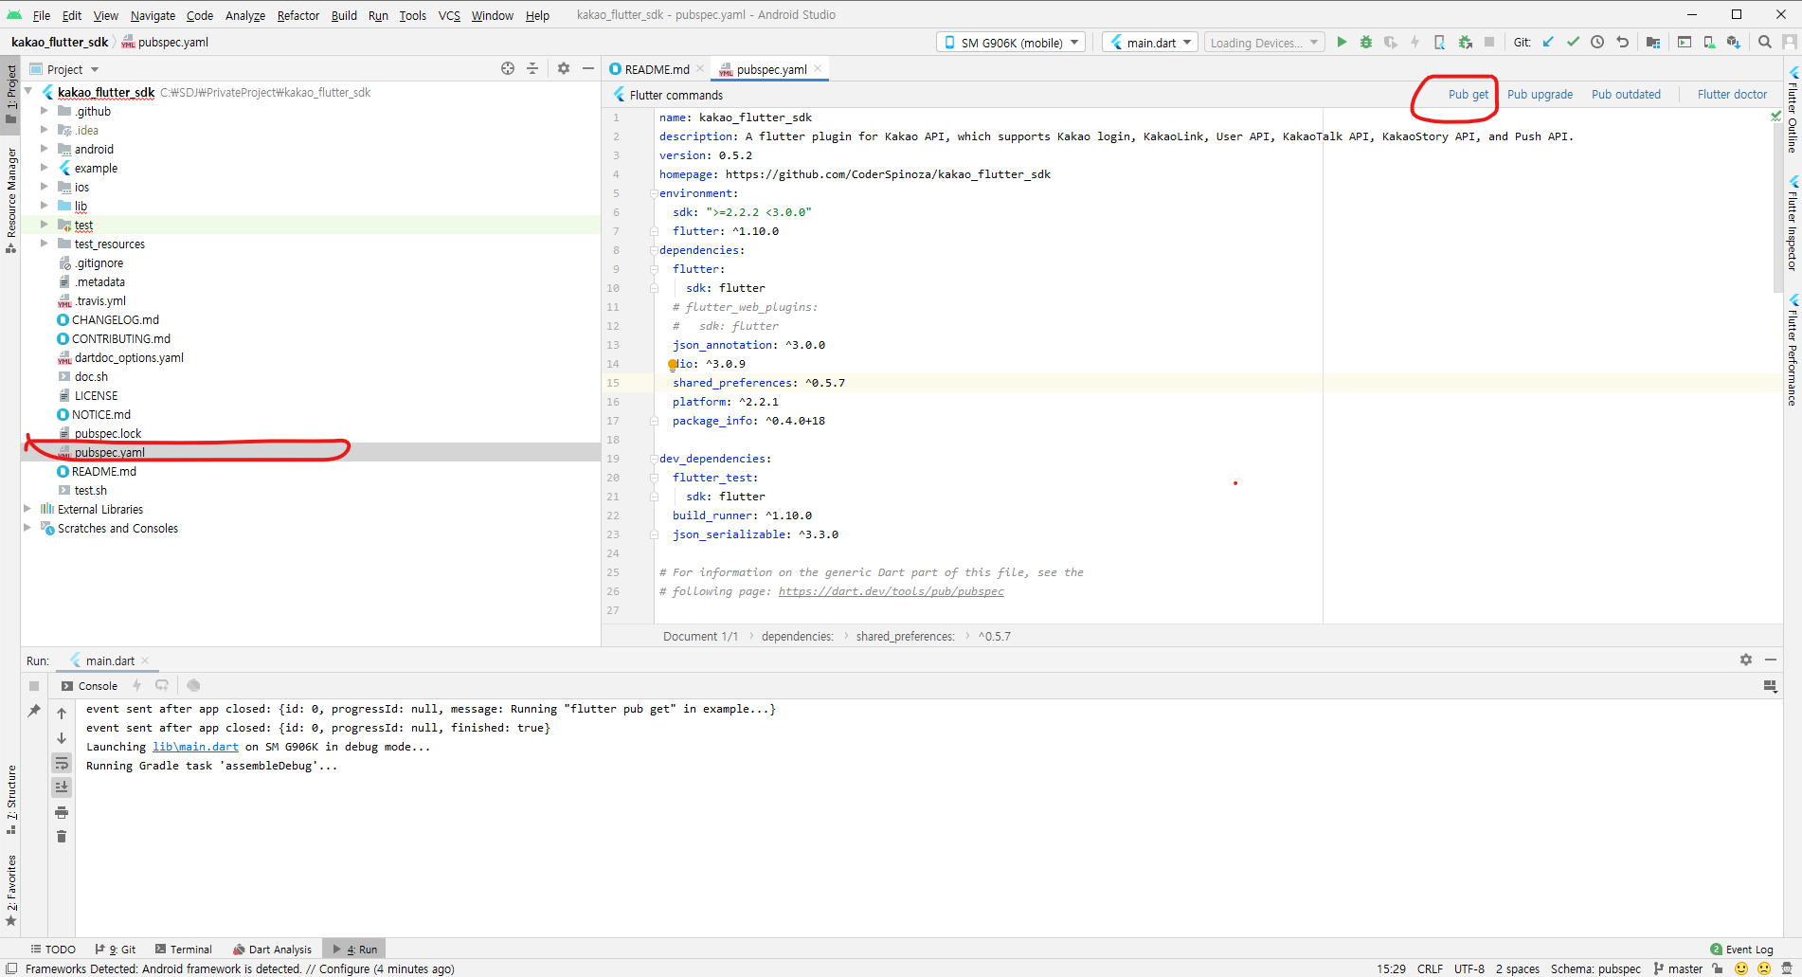Collapse kakao_flutter_sdk root node
1802x977 pixels.
coord(28,92)
